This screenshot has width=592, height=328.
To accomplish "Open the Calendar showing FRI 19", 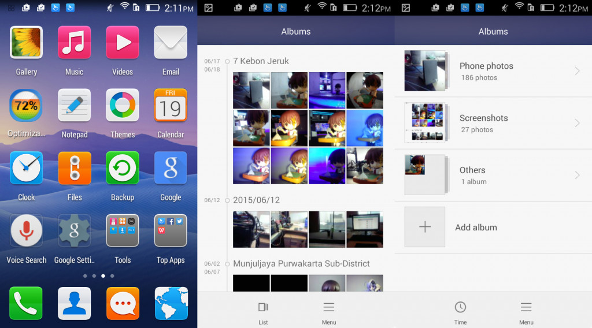I will tap(171, 105).
